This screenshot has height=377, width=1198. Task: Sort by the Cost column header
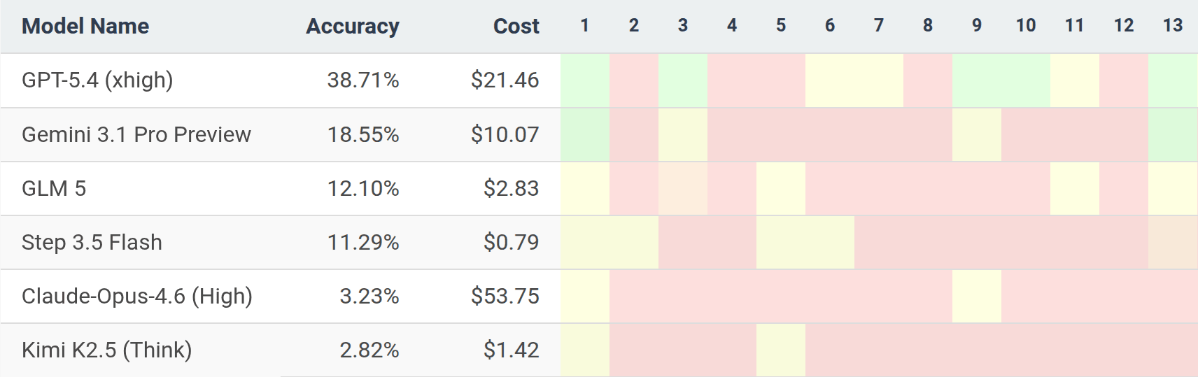coord(516,26)
